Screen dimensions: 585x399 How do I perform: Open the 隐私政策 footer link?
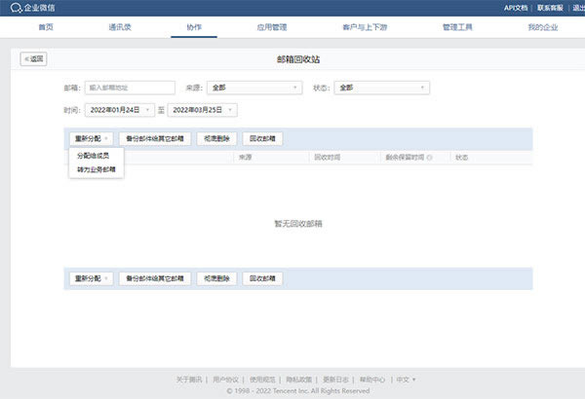click(x=299, y=380)
